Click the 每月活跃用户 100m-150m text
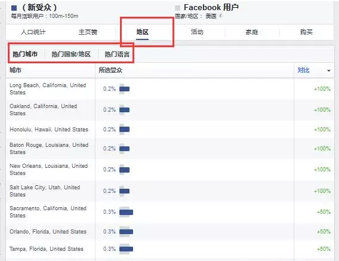 45,16
